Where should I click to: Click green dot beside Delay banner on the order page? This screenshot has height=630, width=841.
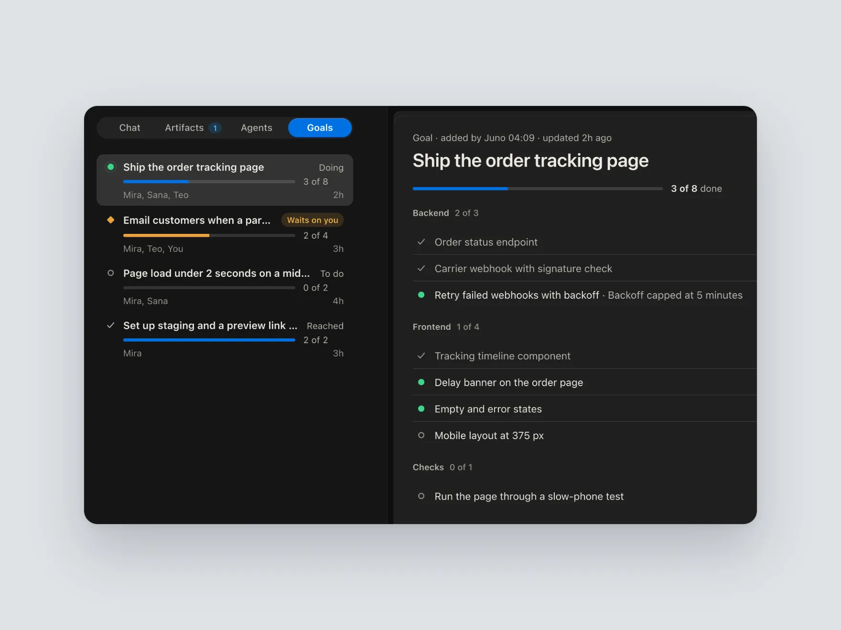click(x=421, y=382)
